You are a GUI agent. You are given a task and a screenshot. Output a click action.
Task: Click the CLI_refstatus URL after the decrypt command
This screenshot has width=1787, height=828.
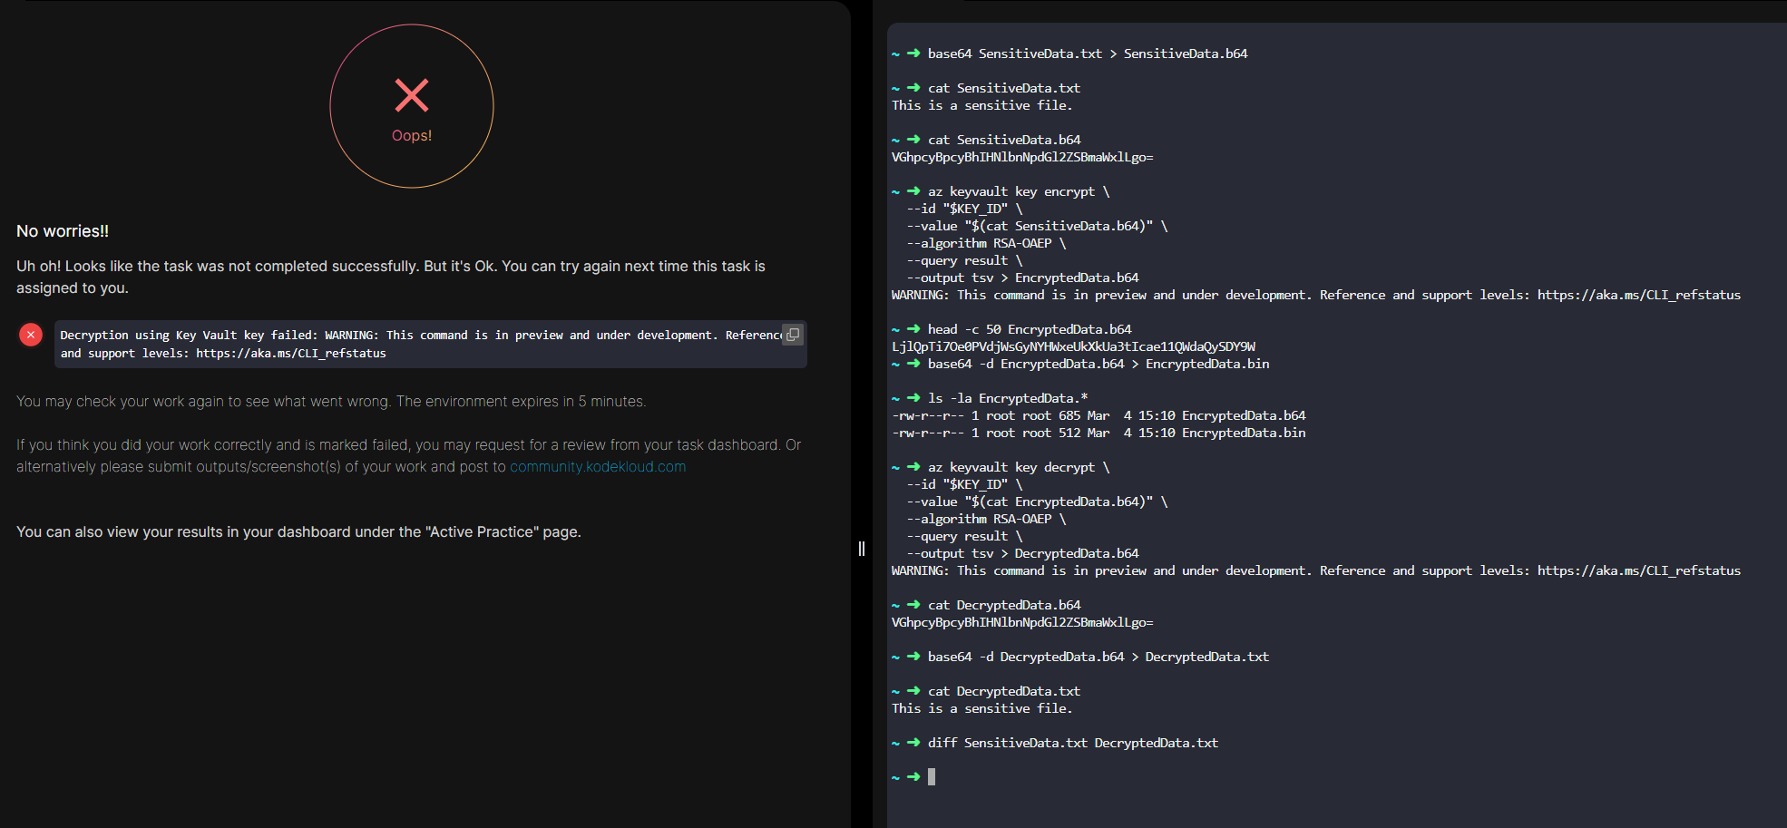1638,570
